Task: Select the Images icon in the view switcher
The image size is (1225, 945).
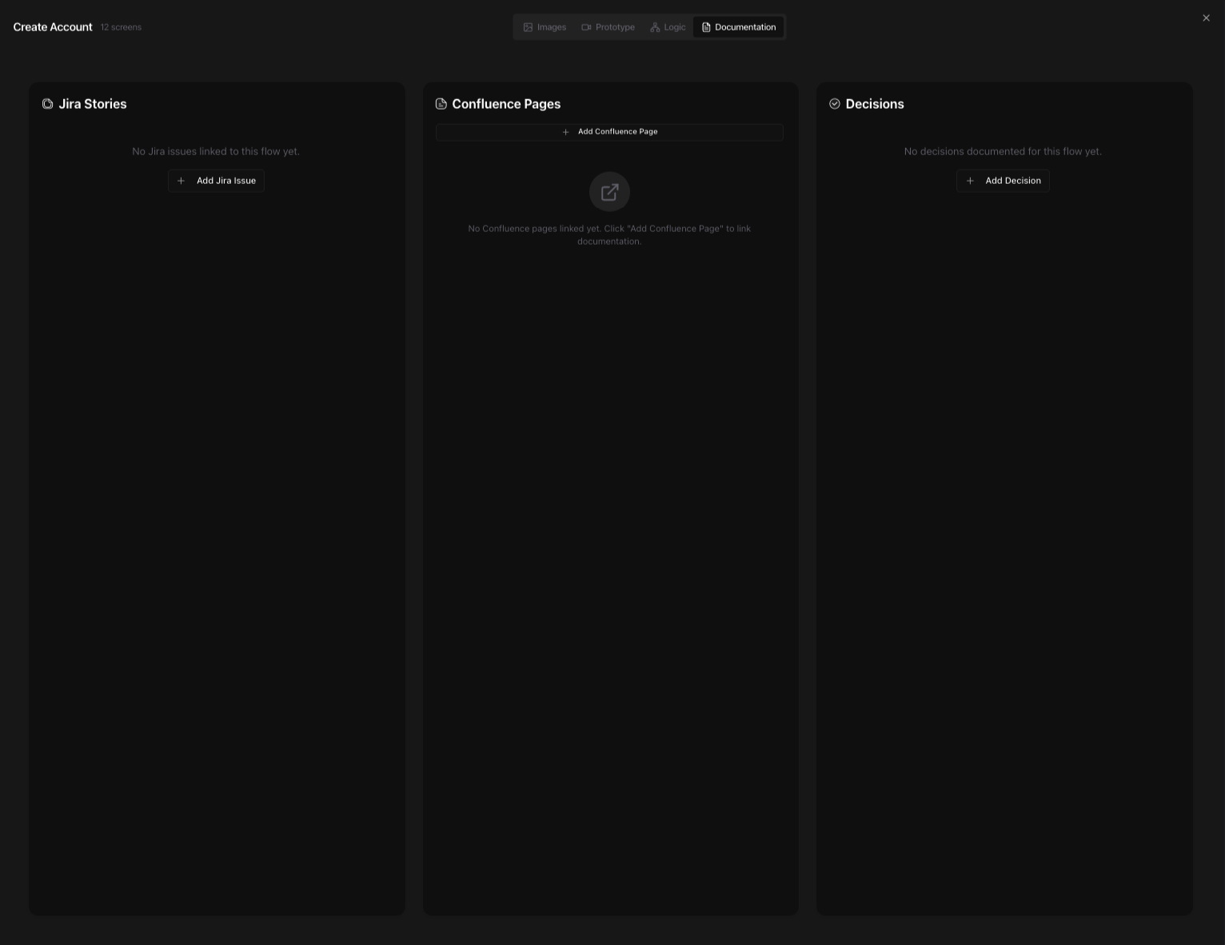Action: click(x=529, y=26)
